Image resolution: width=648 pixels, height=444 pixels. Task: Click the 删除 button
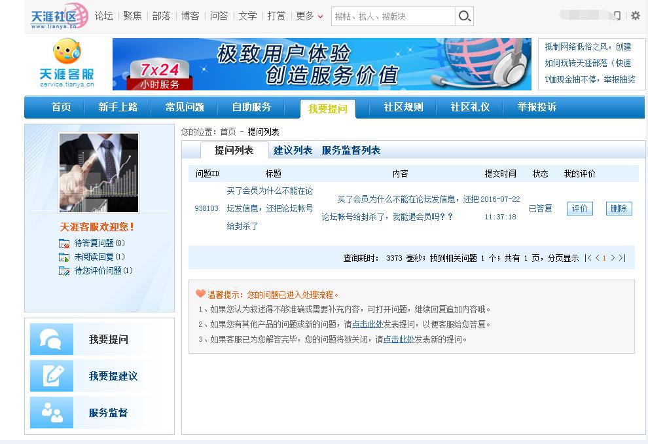(x=618, y=207)
